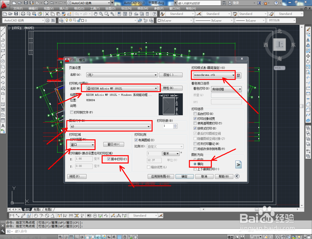Viewport: 312px width, 239px height.
Task: Click the 打印份数 copies field
Action: (x=168, y=126)
